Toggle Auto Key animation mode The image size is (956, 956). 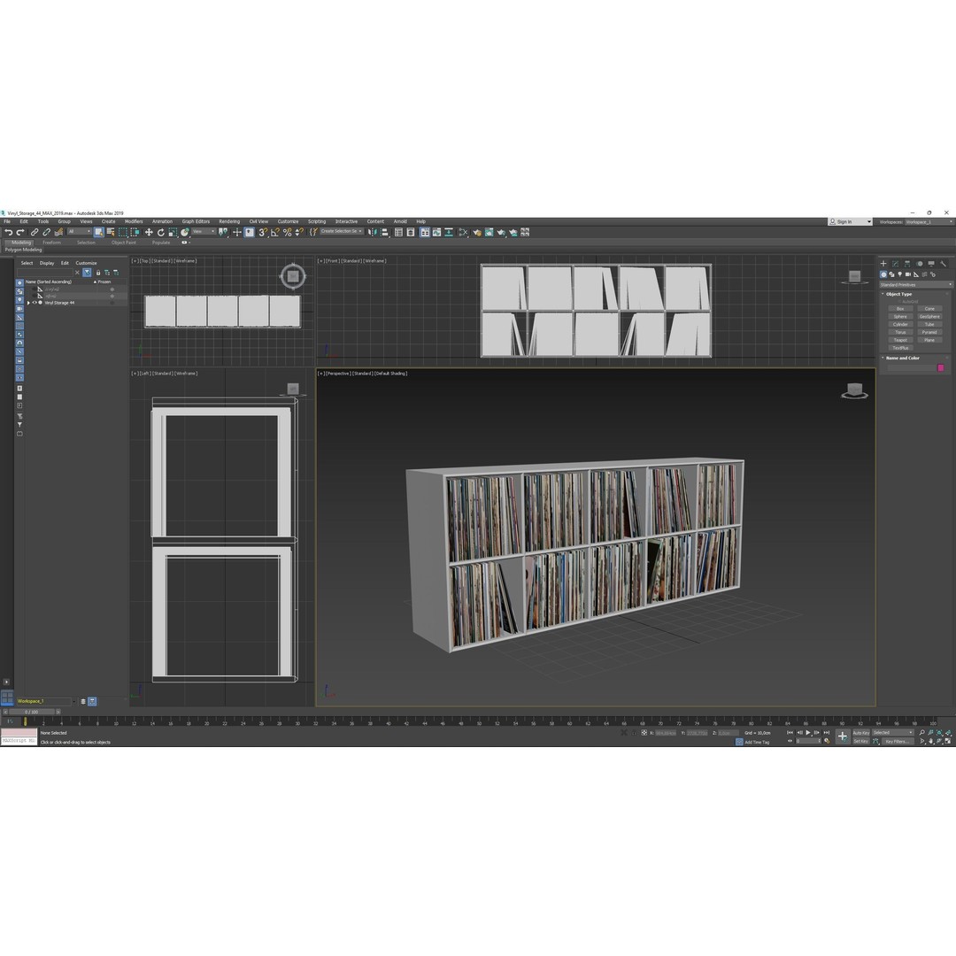pos(861,733)
